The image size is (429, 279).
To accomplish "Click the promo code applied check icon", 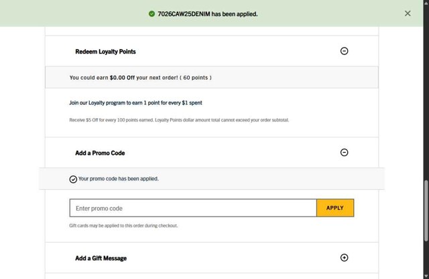I will click(x=73, y=179).
